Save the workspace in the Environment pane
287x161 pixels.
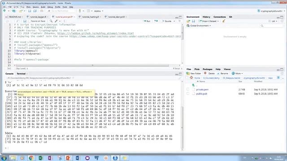tap(193, 21)
